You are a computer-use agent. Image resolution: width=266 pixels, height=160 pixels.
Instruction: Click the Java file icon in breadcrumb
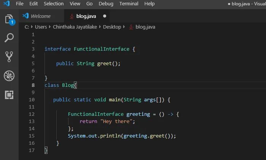point(131,27)
